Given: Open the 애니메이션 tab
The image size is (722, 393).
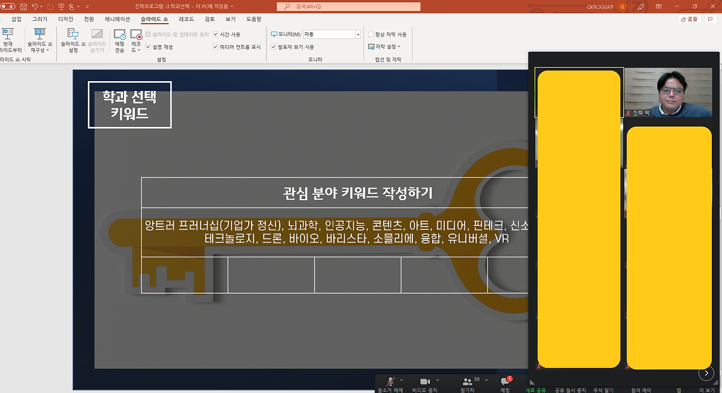Looking at the screenshot, I should click(x=117, y=19).
